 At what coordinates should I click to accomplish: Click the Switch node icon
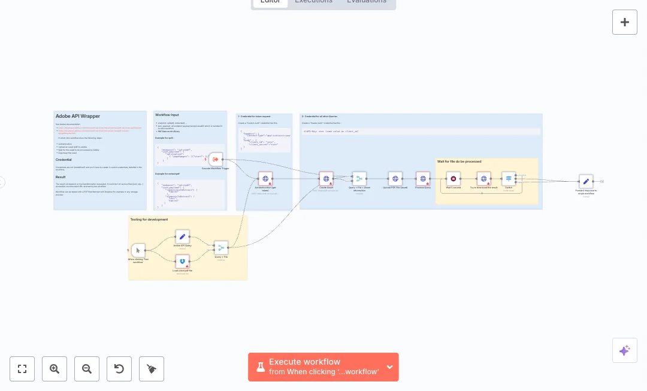click(x=509, y=179)
